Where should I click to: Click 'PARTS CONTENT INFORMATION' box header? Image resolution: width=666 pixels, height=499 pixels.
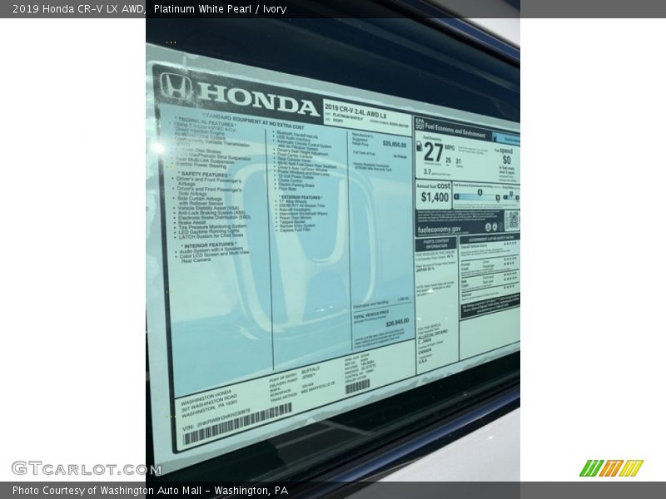436,243
